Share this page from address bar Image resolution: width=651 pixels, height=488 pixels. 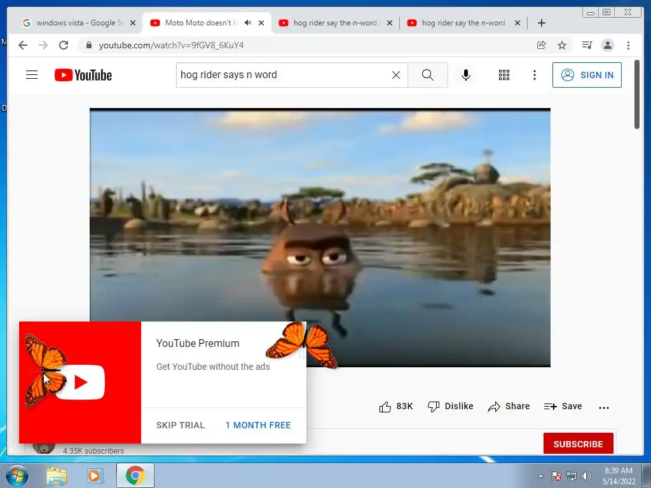pos(541,45)
